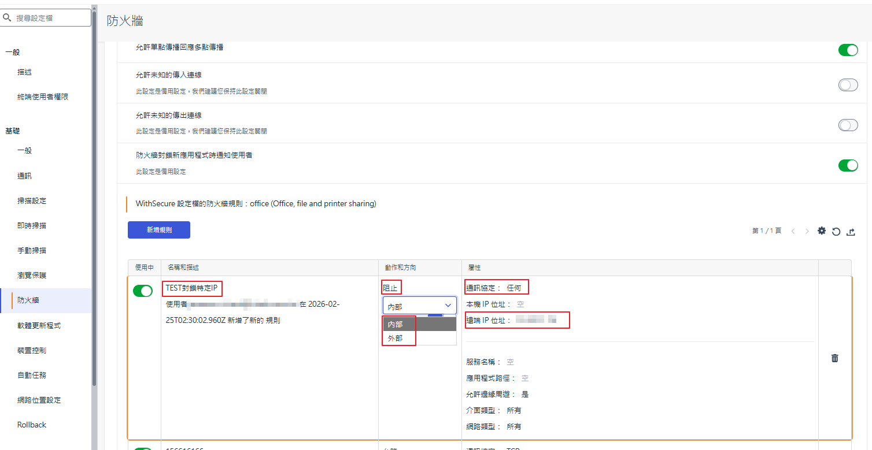Screen dimensions: 872x450
Task: Click the rule name TEST封鎖特定IP
Action: [191, 288]
